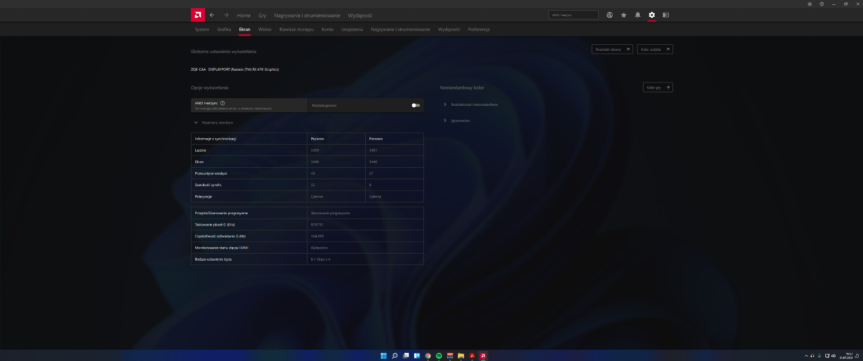
Task: Open the taskbar clock and date
Action: coord(846,356)
